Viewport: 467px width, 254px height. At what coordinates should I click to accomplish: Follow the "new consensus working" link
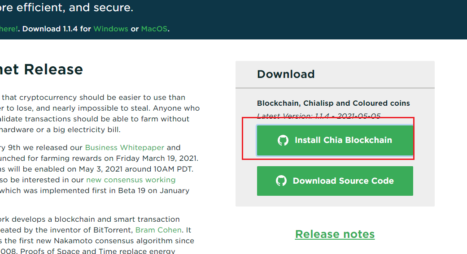click(x=131, y=180)
